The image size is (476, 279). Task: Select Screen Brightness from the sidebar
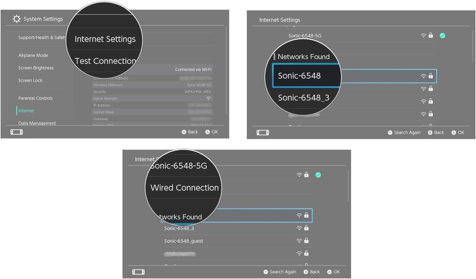pyautogui.click(x=36, y=67)
